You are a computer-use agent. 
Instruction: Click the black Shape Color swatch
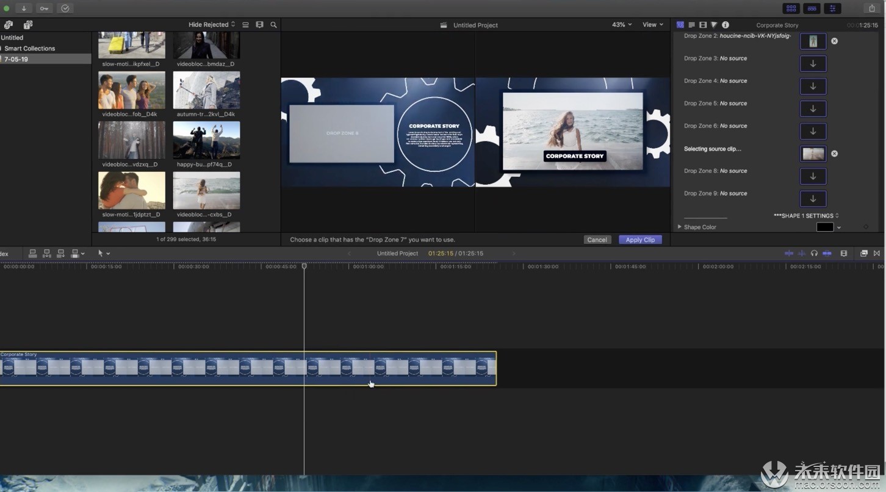point(825,227)
